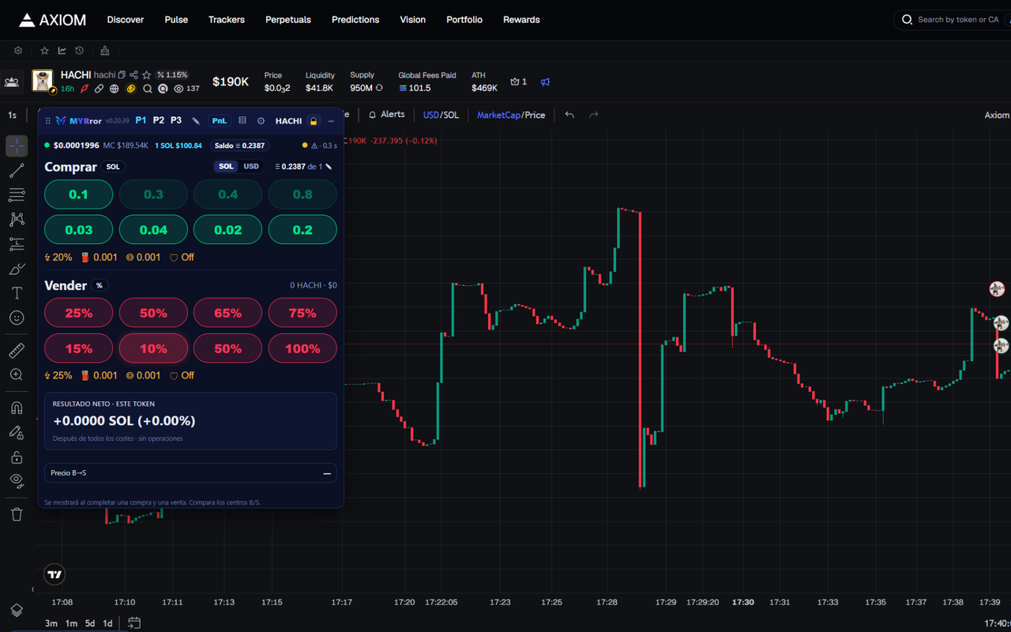Open the 1s timeframe selector
1011x632 pixels.
click(13, 115)
